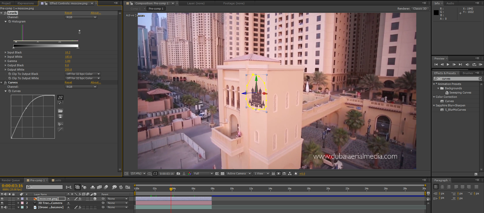
Task: Toggle 3D layer switch for moscow.png
Action: pos(95,199)
